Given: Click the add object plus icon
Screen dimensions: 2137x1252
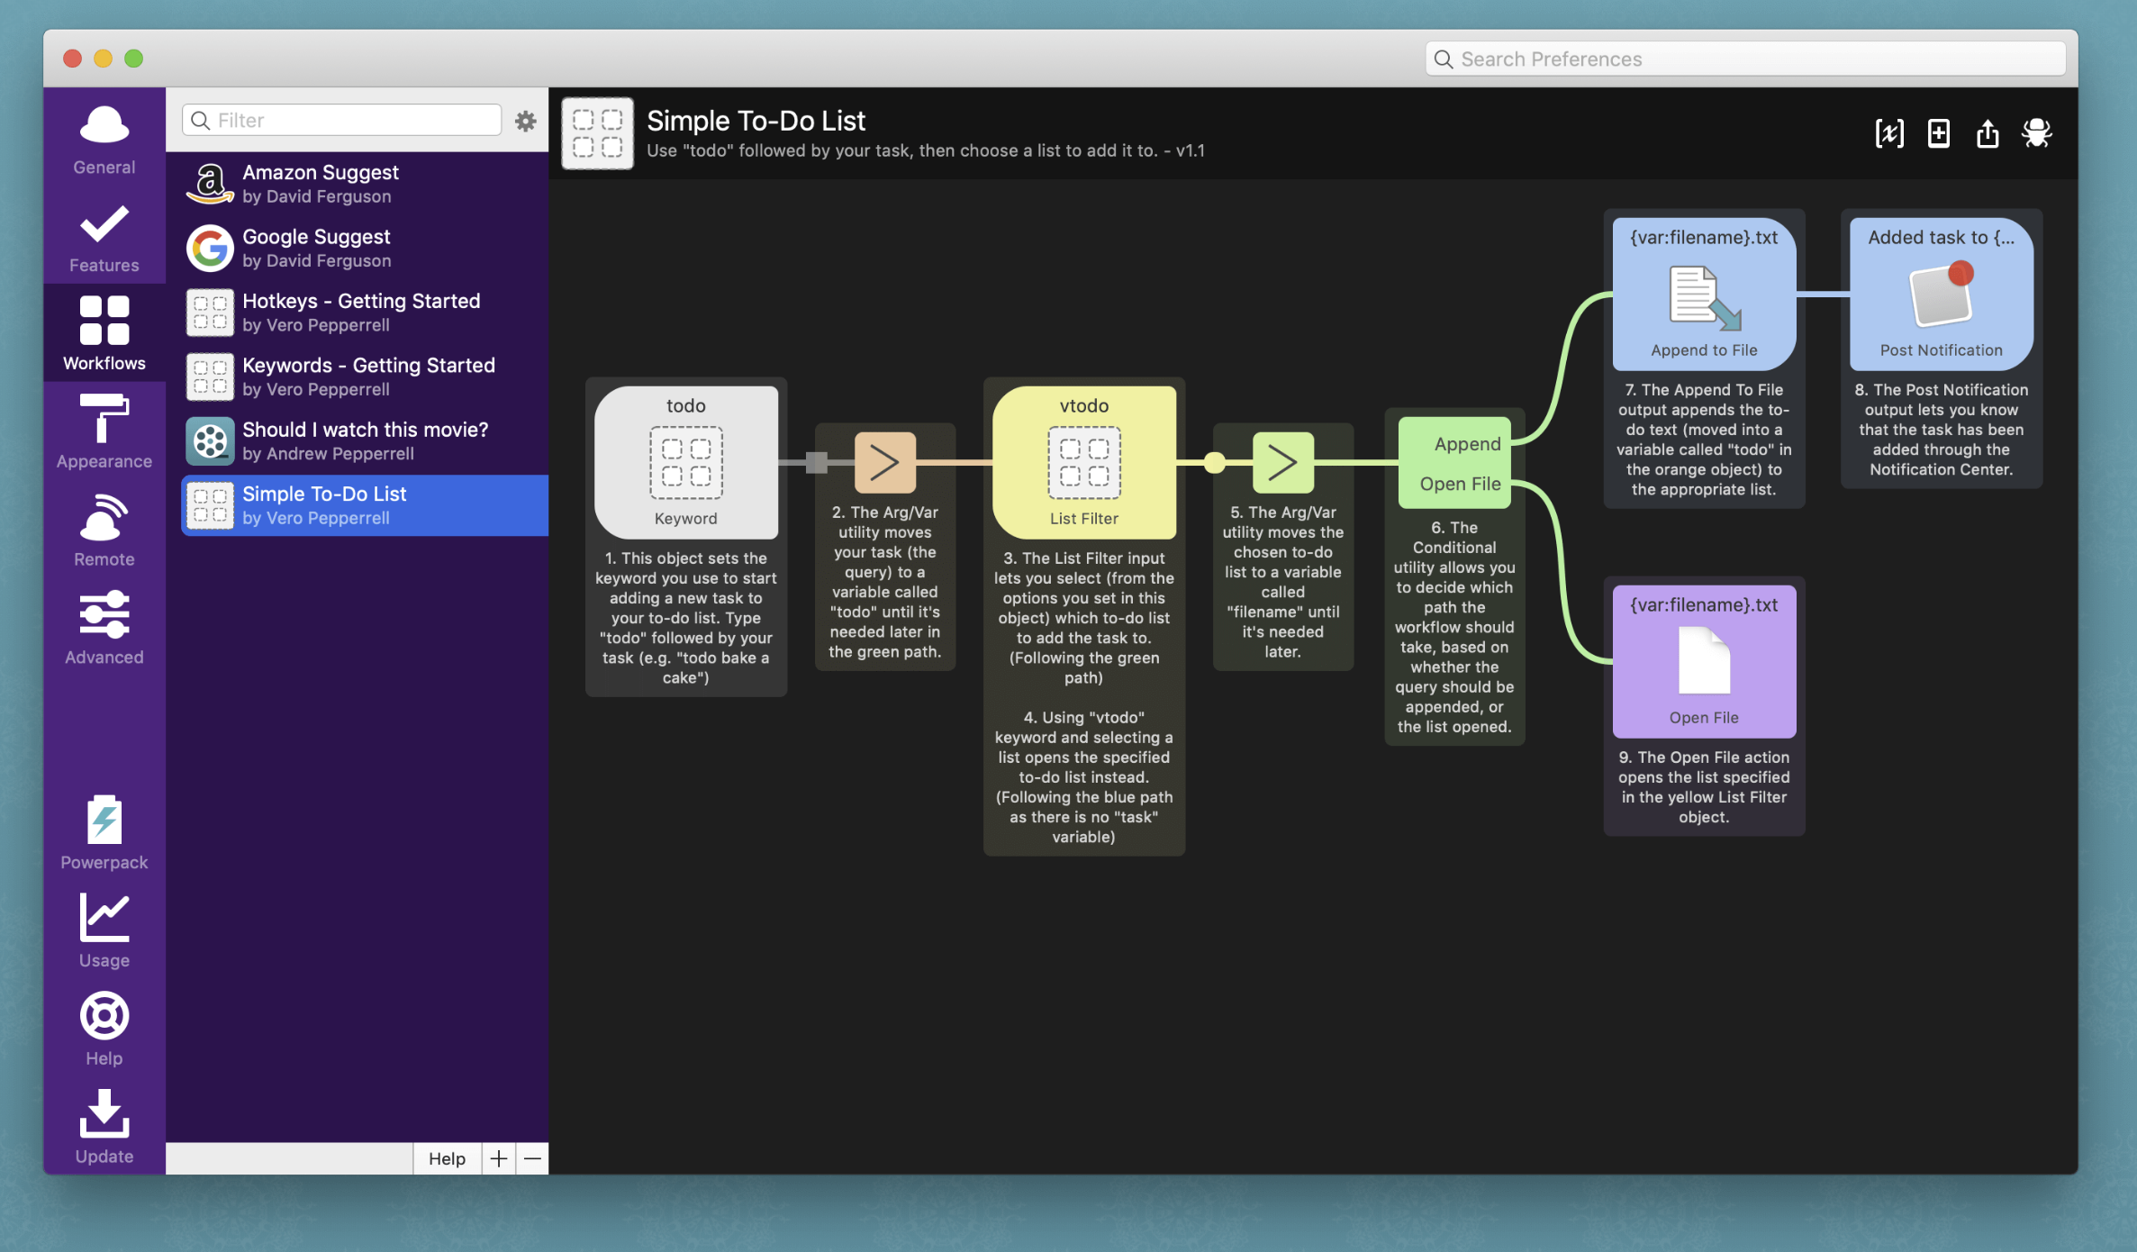Looking at the screenshot, I should pos(1938,133).
